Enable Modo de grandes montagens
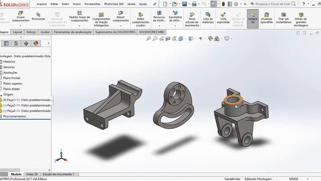 301,19
